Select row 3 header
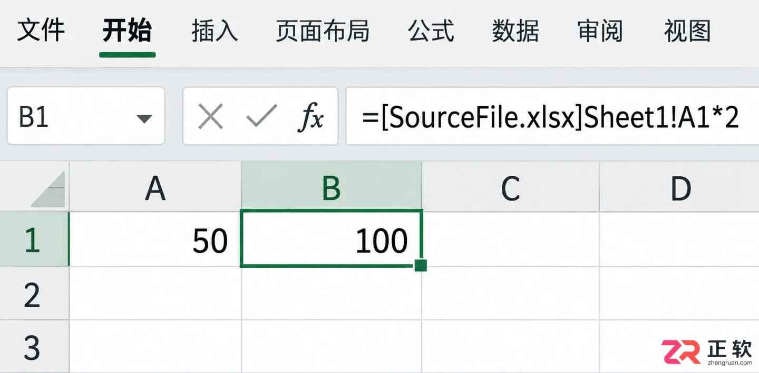The image size is (759, 373). [34, 346]
